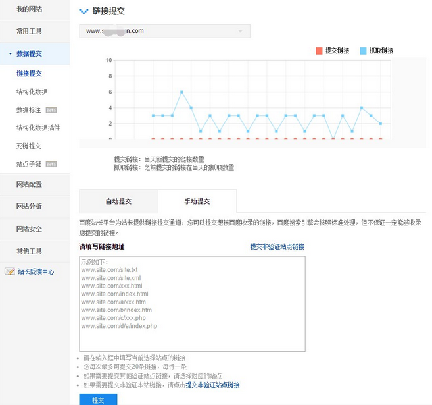Open 提交非验证站点链接 link above textarea
432x405 pixels.
pyautogui.click(x=277, y=247)
